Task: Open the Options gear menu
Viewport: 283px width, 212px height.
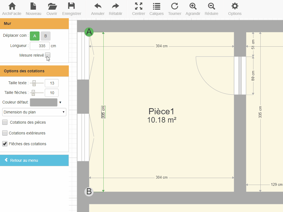Action: point(235,9)
